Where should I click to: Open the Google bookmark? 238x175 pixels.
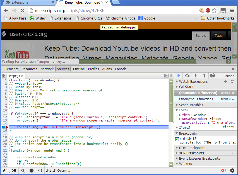click(x=147, y=18)
